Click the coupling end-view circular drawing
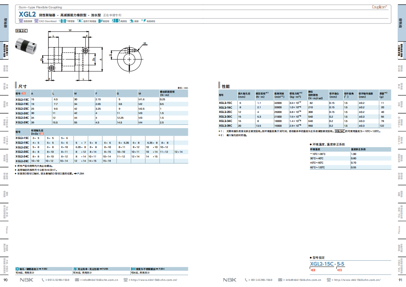The width and height of the screenshot is (406, 287). pos(129,59)
